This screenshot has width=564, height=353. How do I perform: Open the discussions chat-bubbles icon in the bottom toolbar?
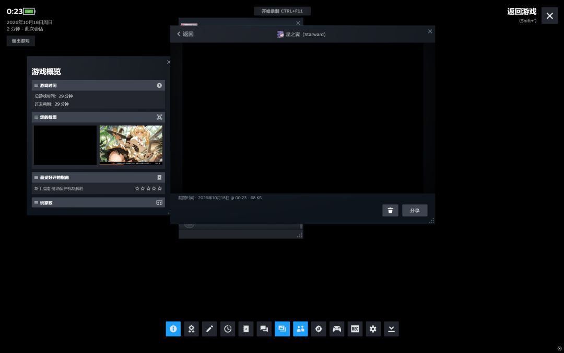[x=264, y=329]
